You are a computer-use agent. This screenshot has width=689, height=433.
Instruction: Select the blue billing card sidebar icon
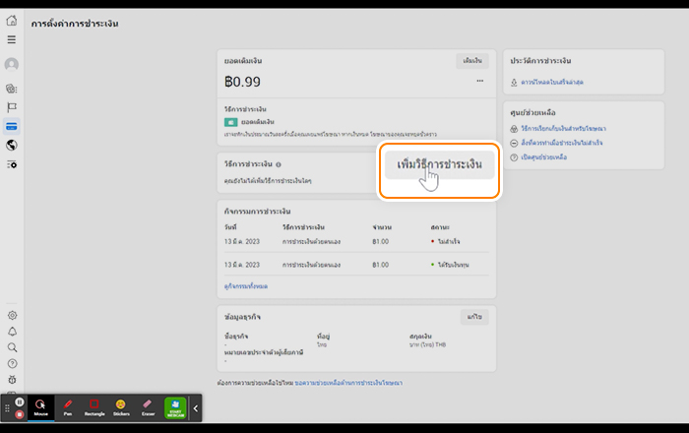12,127
